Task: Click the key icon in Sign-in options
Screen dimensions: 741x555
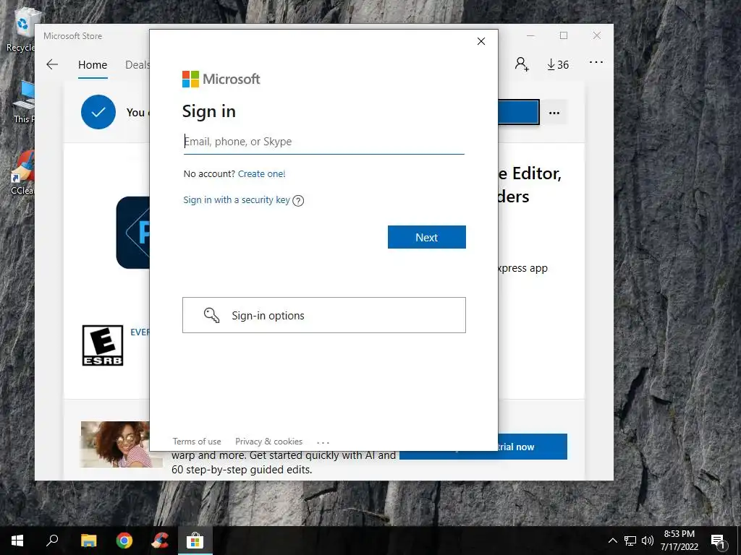Action: (211, 315)
